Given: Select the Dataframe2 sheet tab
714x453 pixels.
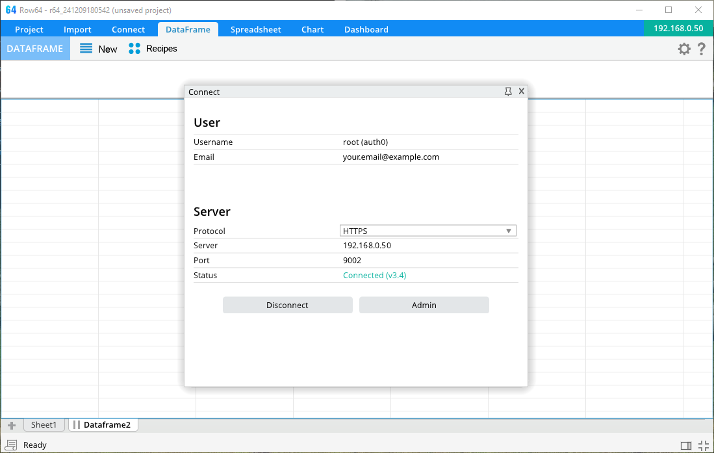Looking at the screenshot, I should [x=107, y=425].
